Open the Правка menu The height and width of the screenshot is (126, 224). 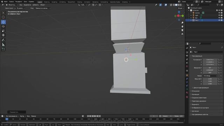(x=12, y=2)
